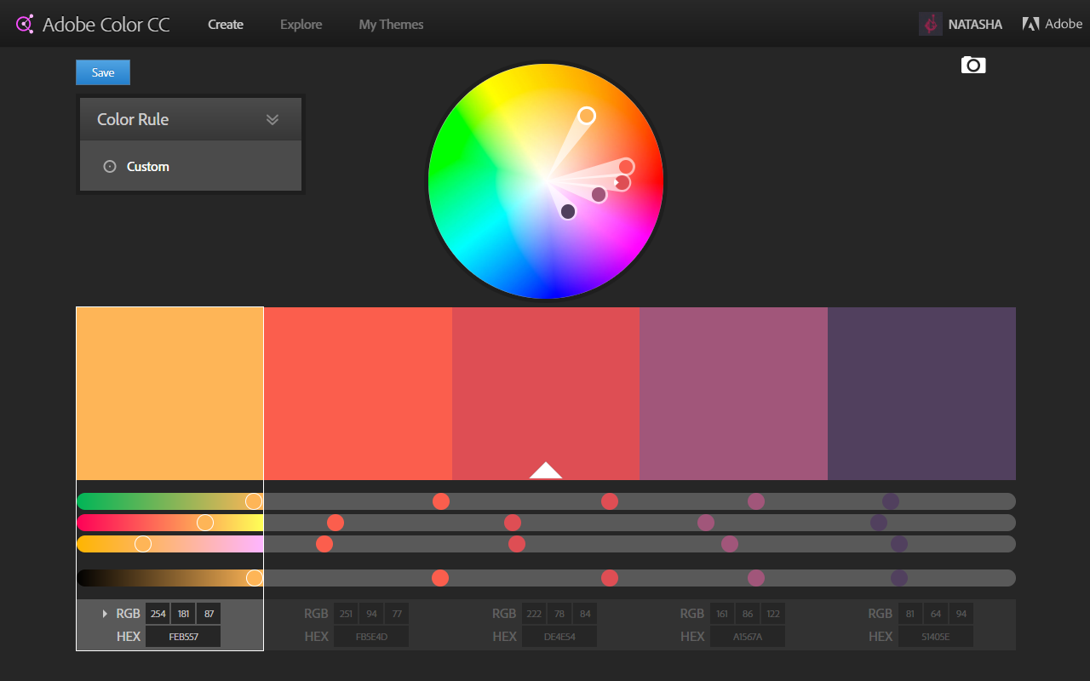Open the NATASHA account link
The image size is (1090, 681).
[x=975, y=25]
